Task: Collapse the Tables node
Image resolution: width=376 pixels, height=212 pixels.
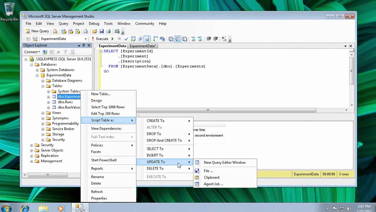Action: pyautogui.click(x=43, y=86)
